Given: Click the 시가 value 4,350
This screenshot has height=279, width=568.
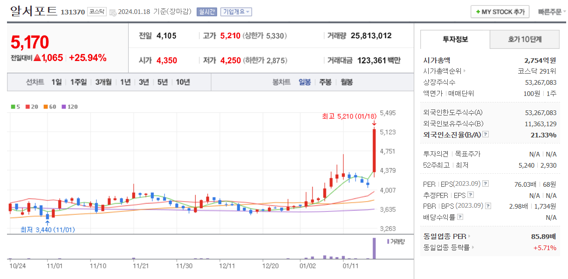Looking at the screenshot, I should pyautogui.click(x=167, y=60).
